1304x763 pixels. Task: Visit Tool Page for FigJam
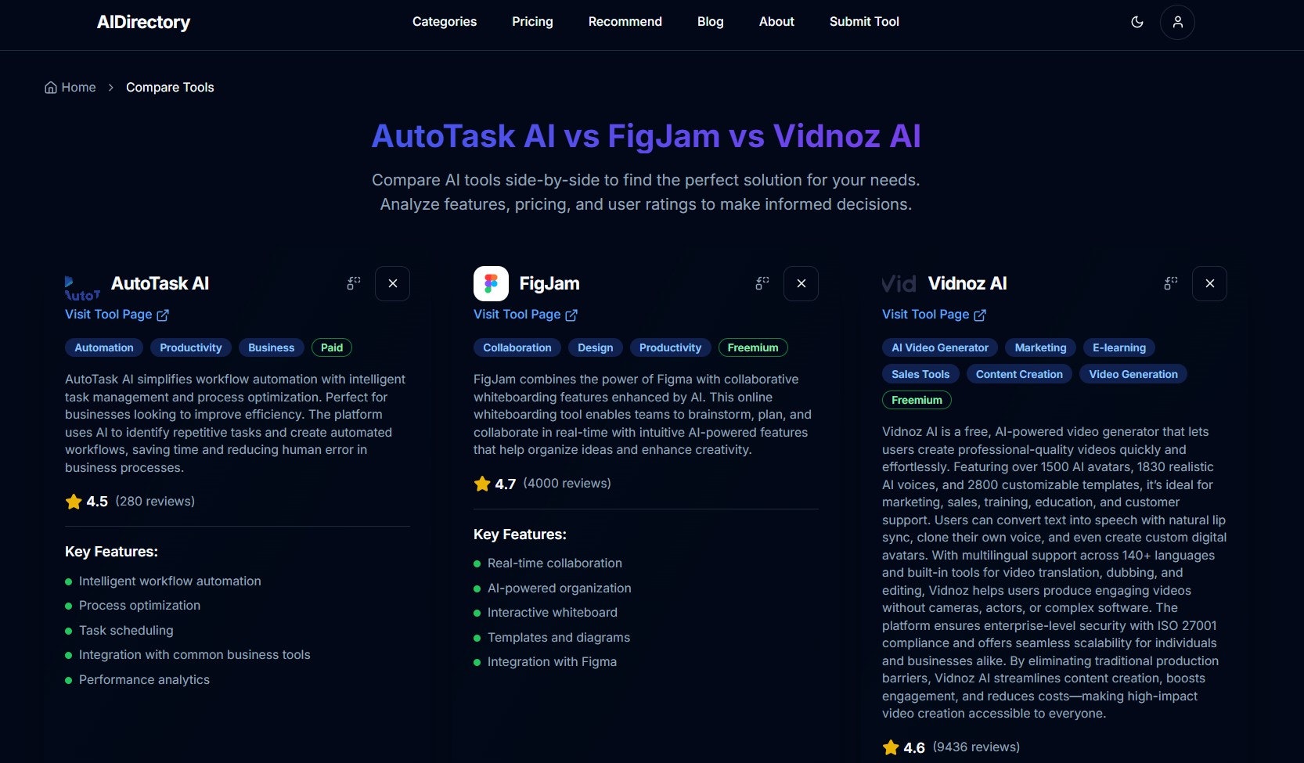525,315
